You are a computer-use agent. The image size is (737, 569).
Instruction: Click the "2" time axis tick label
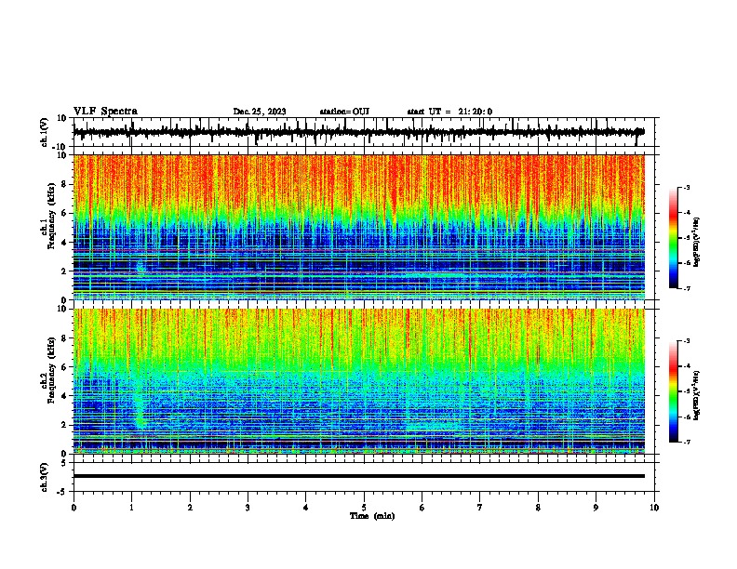click(x=190, y=508)
